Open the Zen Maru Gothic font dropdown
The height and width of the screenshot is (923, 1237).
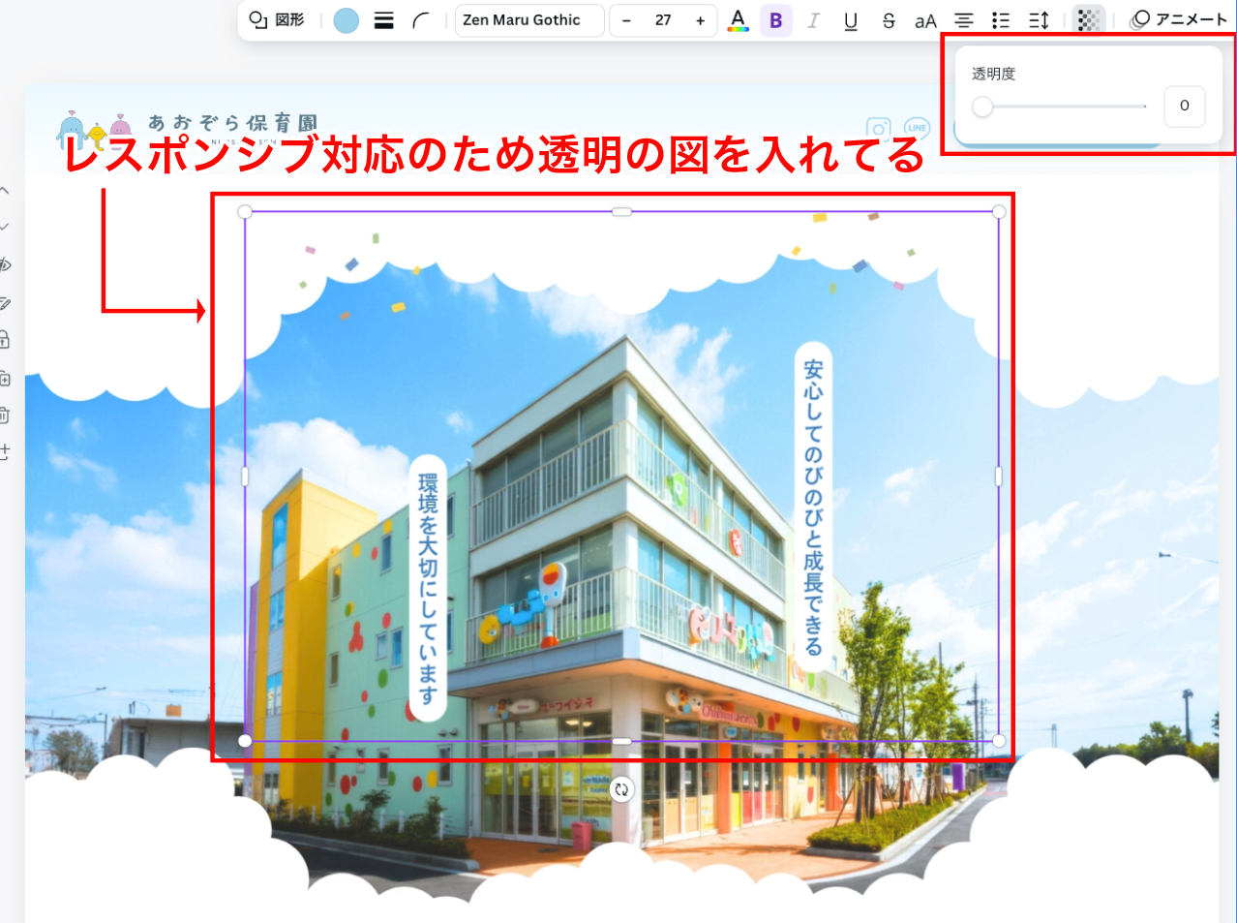[529, 20]
